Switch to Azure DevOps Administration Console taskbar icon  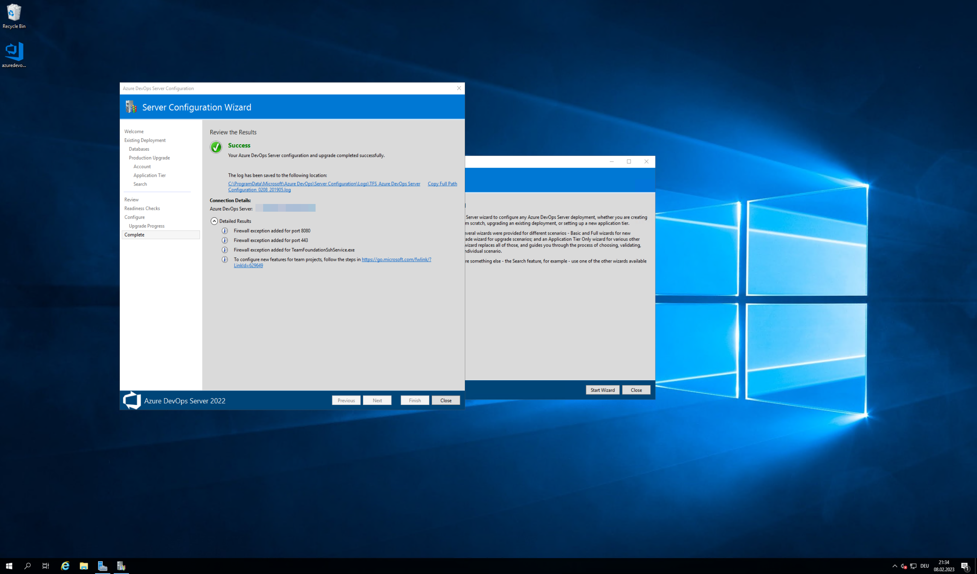[102, 566]
